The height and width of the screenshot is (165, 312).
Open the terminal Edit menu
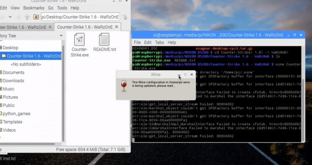coord(148,43)
